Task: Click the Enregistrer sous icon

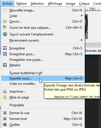Action: pos(5,54)
